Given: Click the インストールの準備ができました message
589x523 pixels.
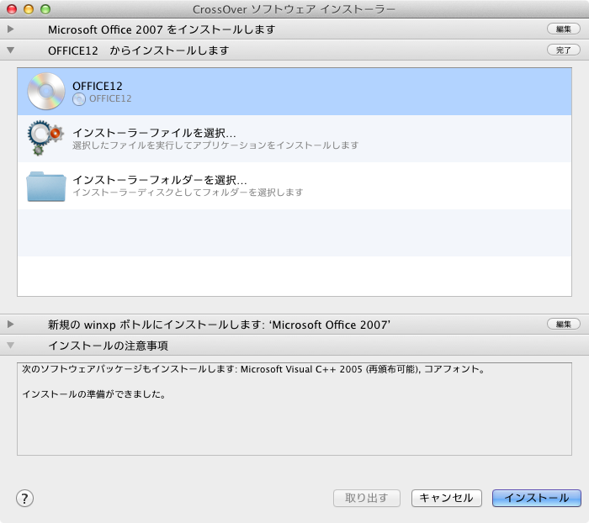Looking at the screenshot, I should click(94, 394).
